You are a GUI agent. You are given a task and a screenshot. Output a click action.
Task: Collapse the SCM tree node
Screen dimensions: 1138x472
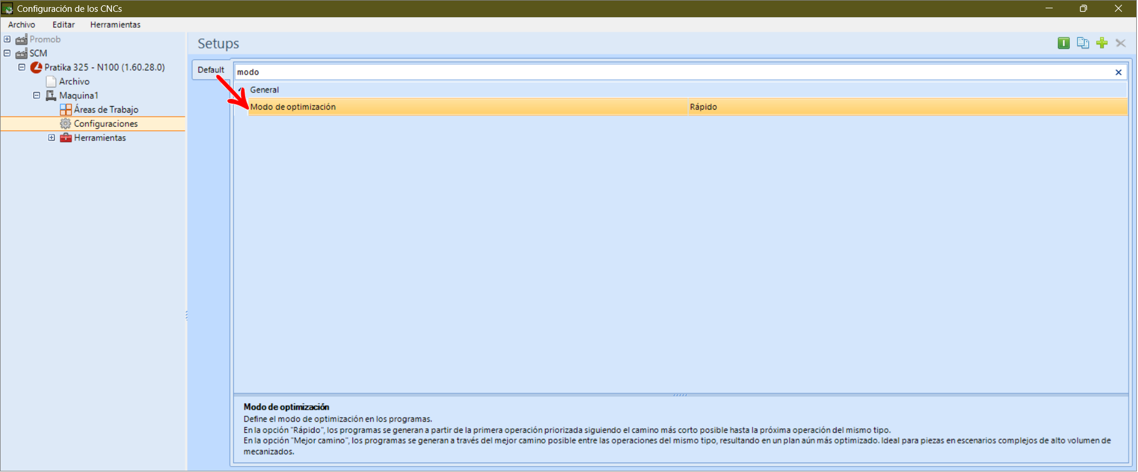point(7,53)
